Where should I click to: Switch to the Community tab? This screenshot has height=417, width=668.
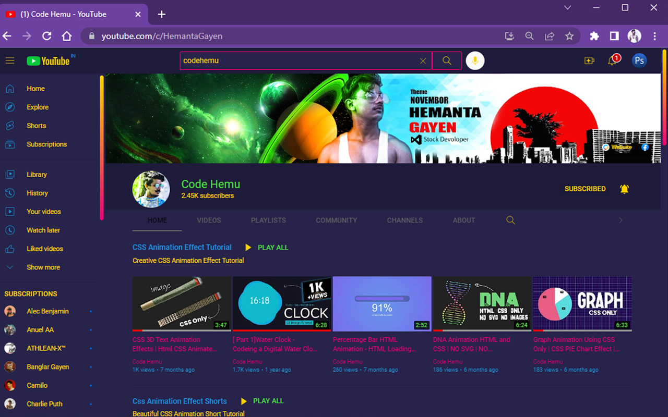(337, 220)
